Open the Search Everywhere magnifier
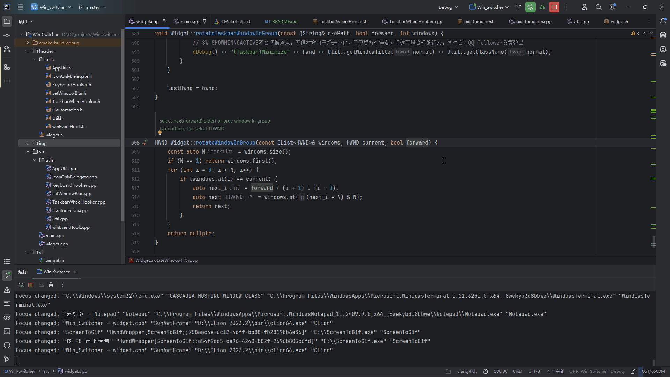The image size is (670, 377). [598, 7]
